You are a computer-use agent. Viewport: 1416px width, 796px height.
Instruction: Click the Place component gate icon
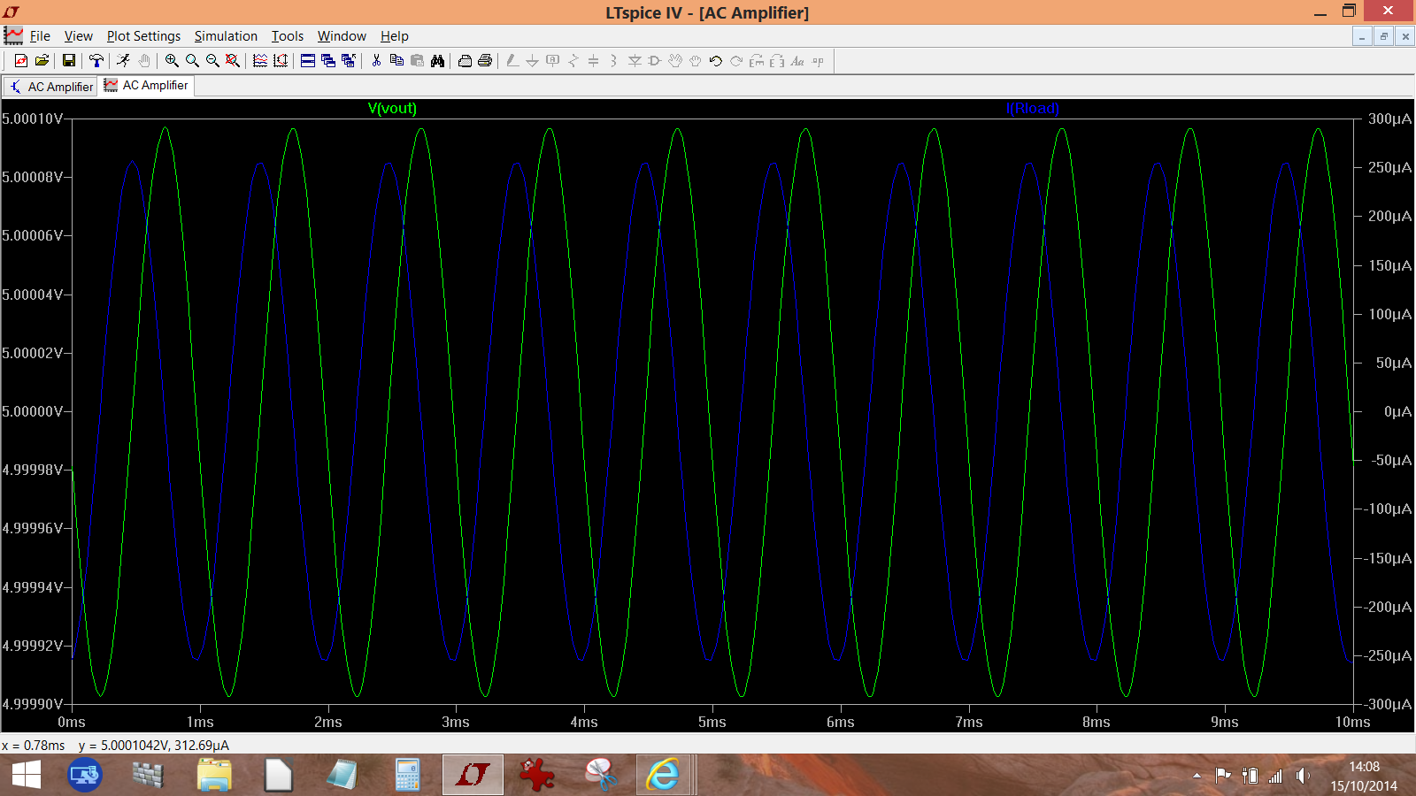(655, 61)
